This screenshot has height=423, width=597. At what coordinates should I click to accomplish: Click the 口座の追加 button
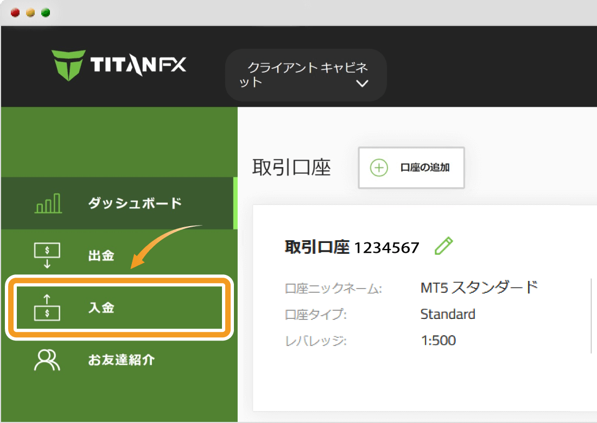(x=411, y=168)
